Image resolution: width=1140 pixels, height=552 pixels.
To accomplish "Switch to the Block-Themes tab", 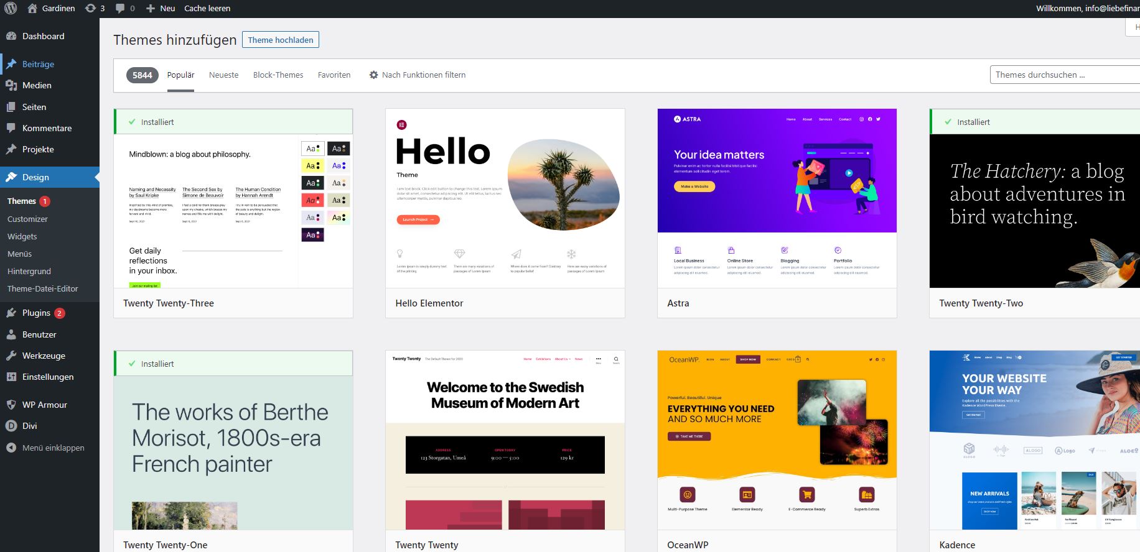I will (x=278, y=75).
